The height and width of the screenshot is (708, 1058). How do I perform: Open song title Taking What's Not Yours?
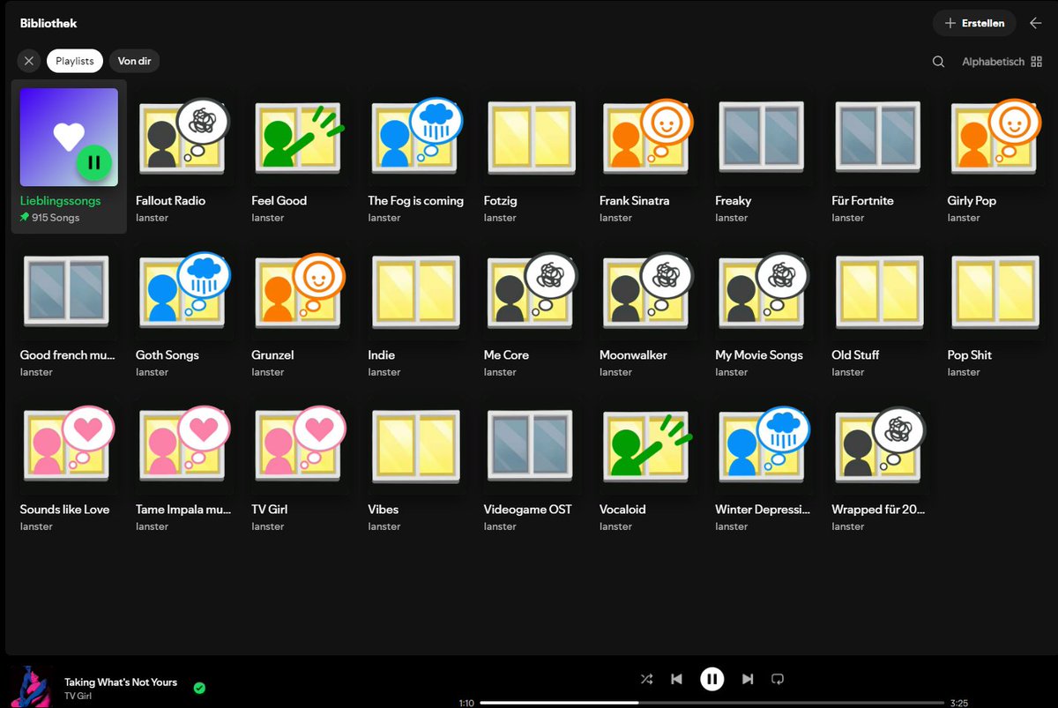pos(121,682)
